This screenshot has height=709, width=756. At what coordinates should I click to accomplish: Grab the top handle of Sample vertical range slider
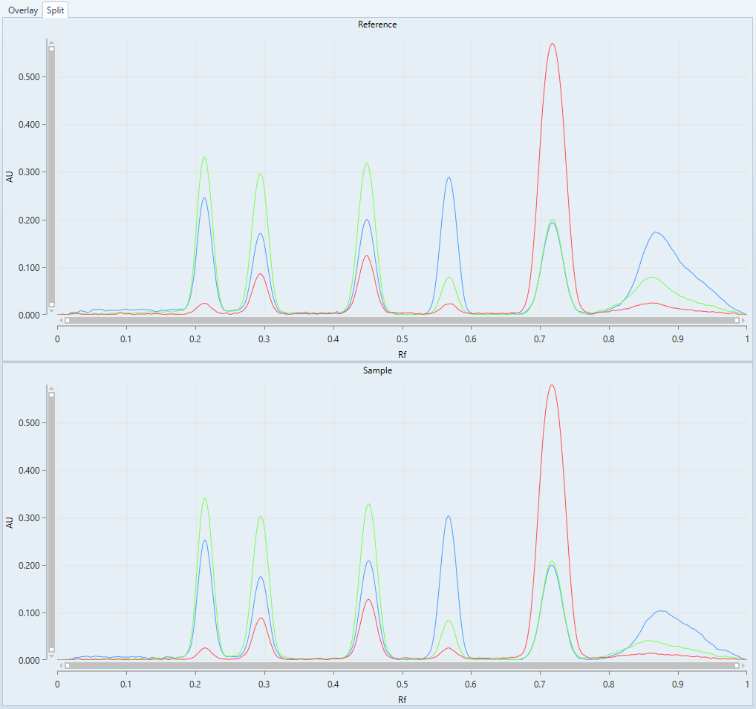pyautogui.click(x=51, y=395)
